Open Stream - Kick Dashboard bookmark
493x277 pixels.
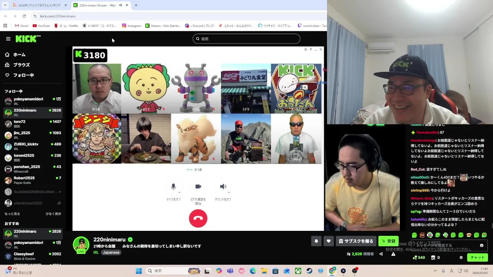163,26
